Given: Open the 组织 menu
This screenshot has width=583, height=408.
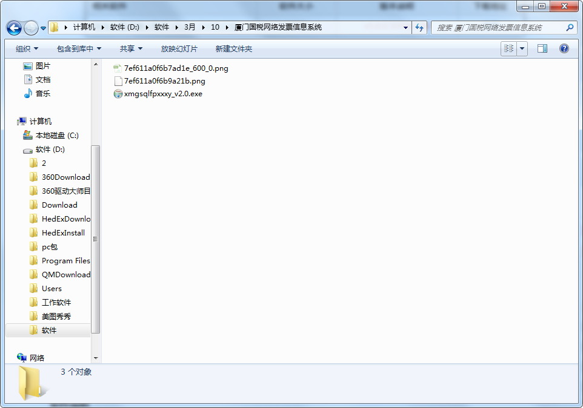Looking at the screenshot, I should point(27,48).
